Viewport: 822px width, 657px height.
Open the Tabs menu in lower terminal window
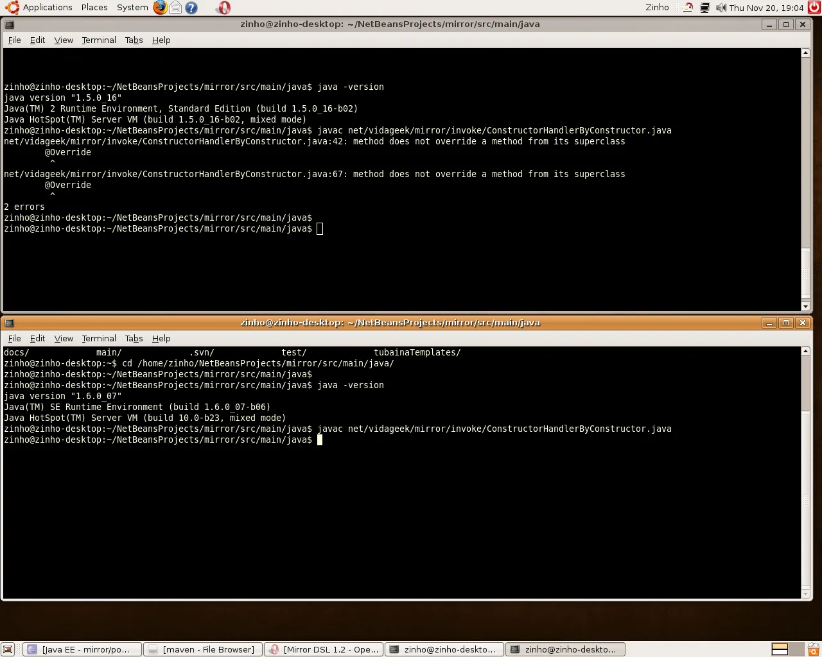134,338
